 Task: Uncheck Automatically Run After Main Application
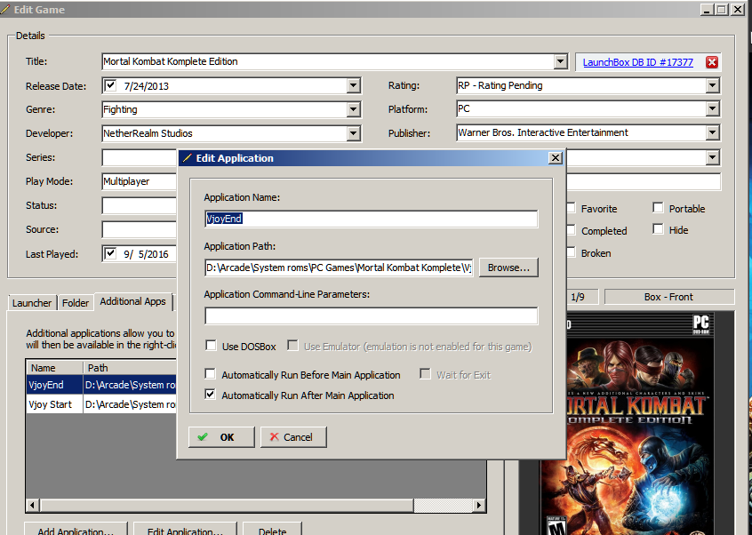(210, 395)
